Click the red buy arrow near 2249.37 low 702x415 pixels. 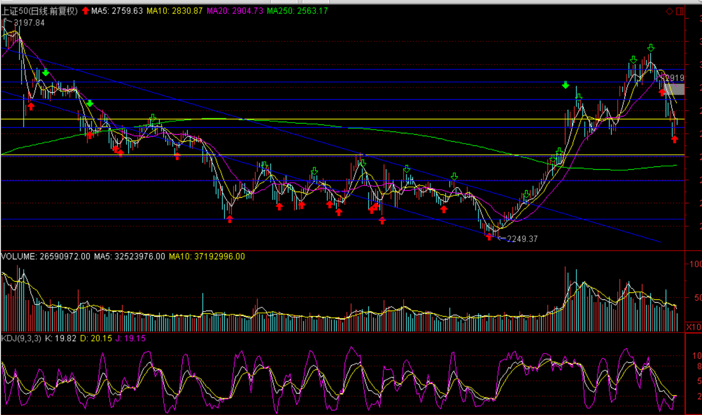(489, 236)
